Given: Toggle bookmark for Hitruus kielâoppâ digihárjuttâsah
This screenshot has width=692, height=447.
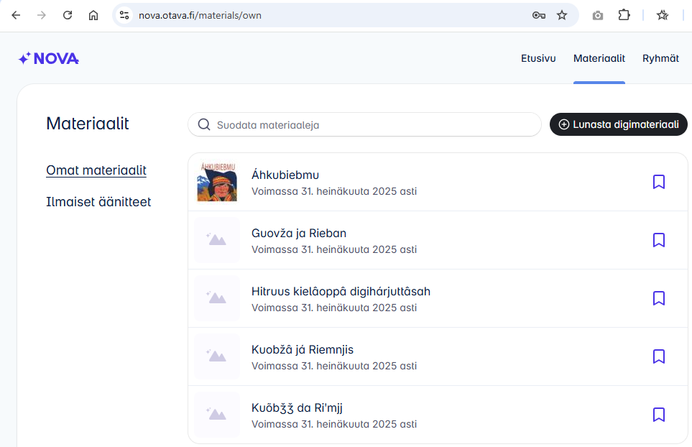Looking at the screenshot, I should [658, 298].
